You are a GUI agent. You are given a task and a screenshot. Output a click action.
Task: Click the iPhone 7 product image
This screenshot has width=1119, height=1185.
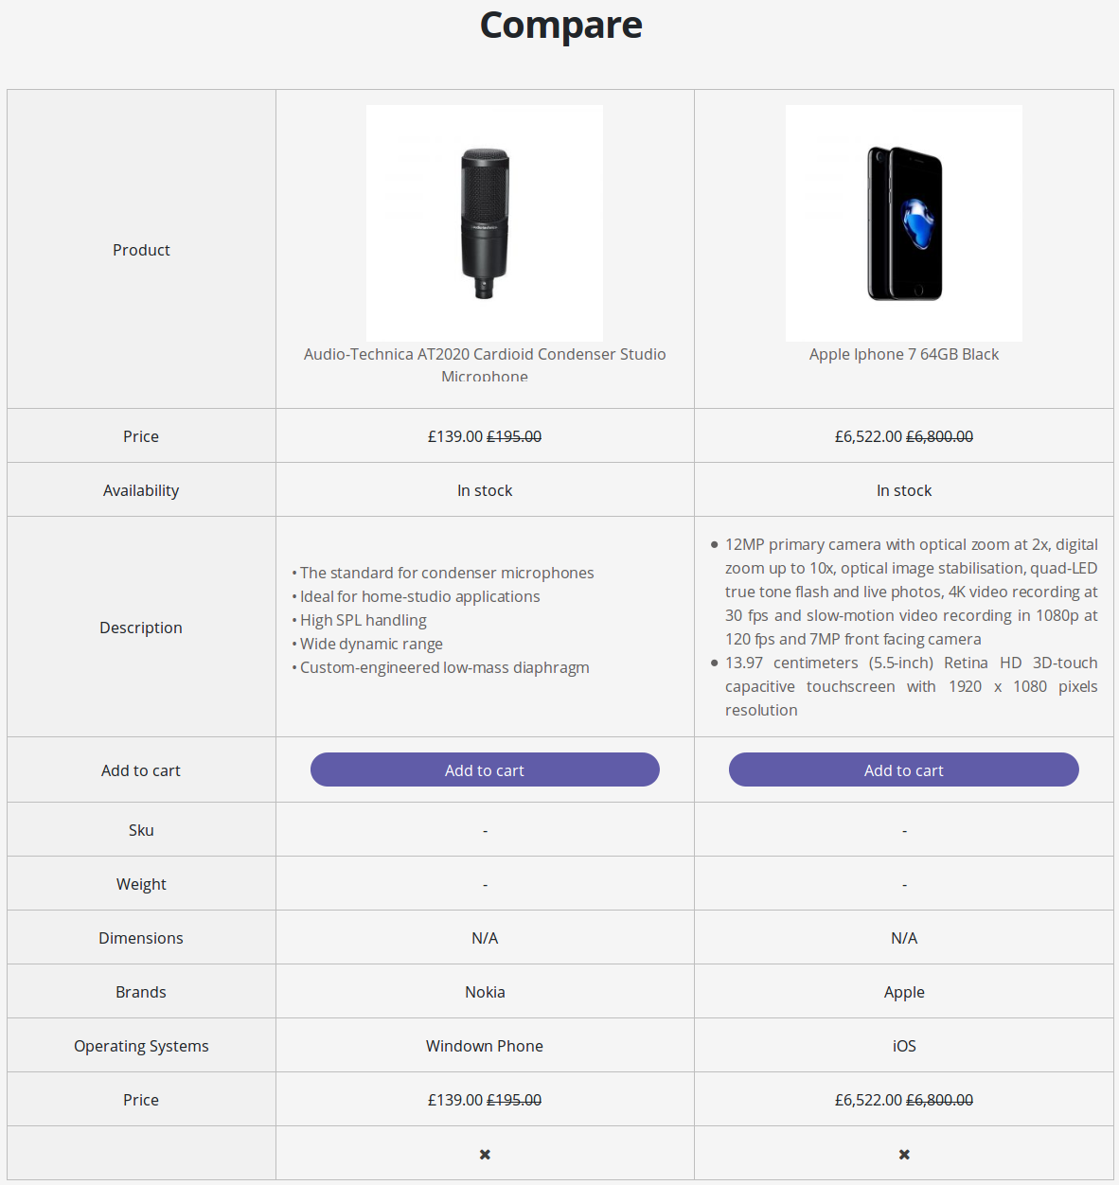click(904, 223)
